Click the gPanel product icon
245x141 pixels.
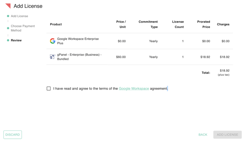point(52,57)
